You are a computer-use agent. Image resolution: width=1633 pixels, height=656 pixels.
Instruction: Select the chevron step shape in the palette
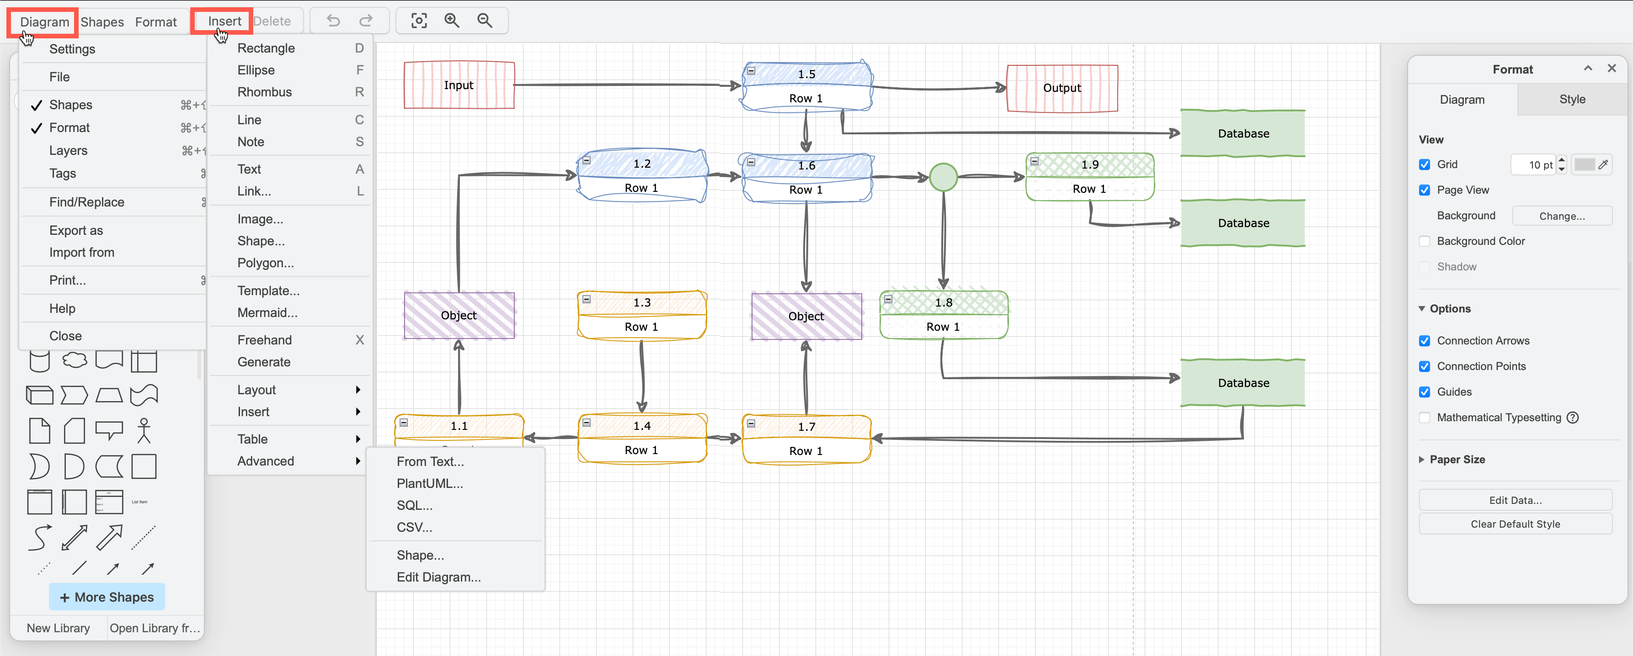74,395
